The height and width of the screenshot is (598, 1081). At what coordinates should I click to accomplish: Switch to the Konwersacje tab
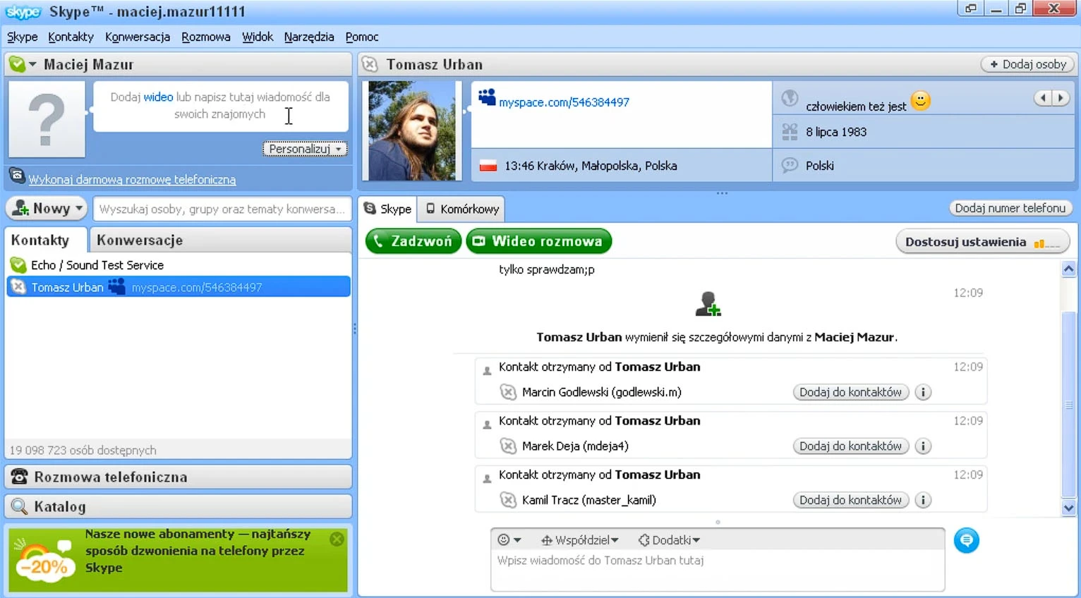220,240
